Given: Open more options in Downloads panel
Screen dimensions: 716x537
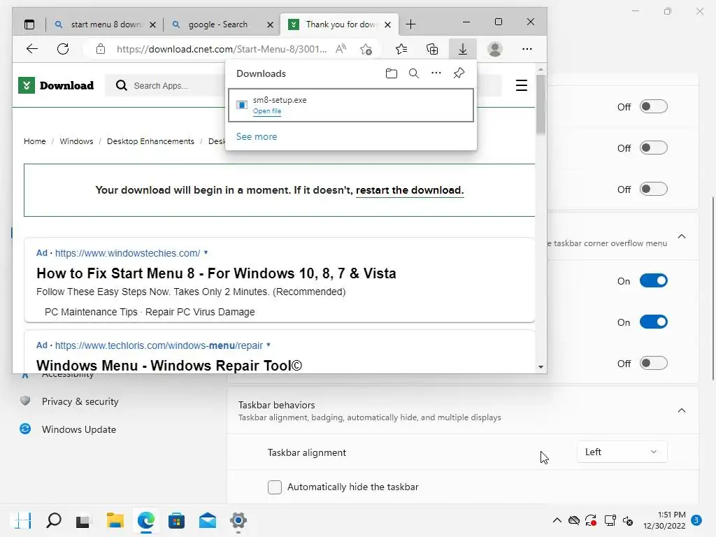Looking at the screenshot, I should [x=436, y=73].
